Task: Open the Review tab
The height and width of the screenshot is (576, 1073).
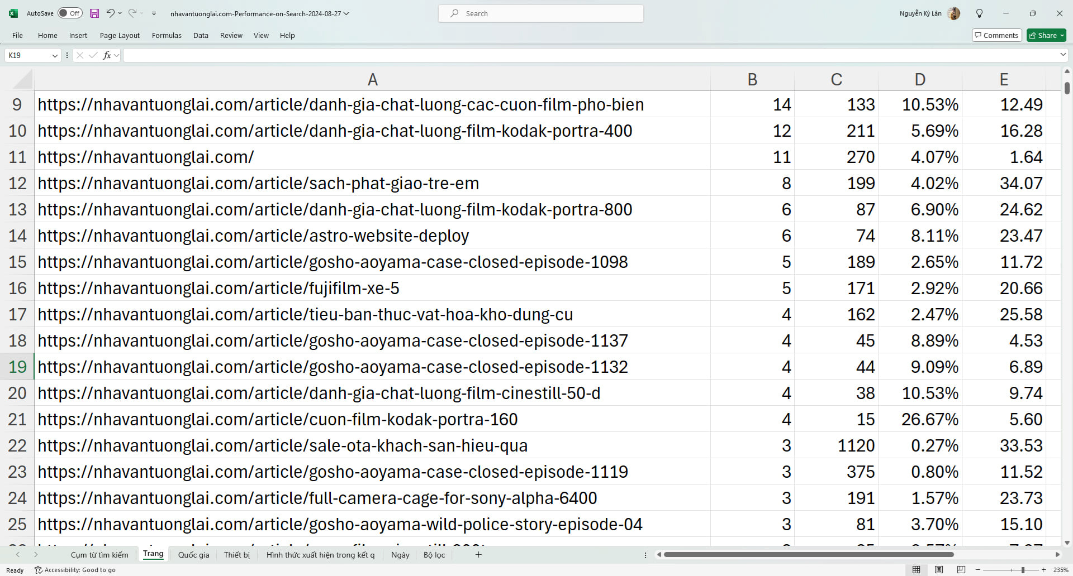Action: pos(231,35)
